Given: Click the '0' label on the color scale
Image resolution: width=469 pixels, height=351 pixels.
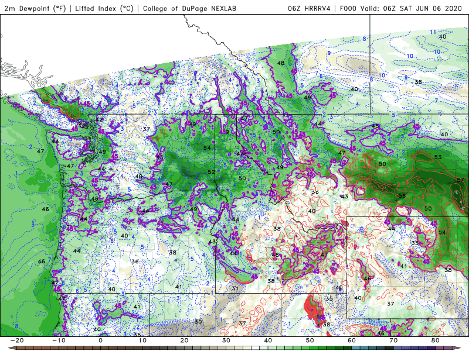Looking at the screenshot, I should pos(100,340).
